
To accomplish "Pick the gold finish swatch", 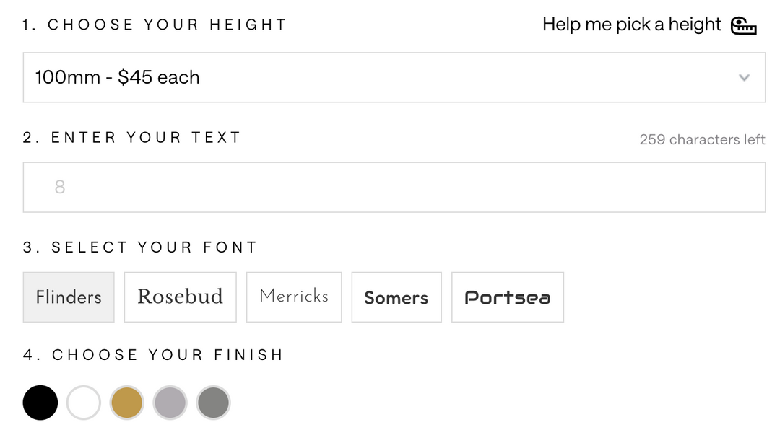I will pyautogui.click(x=127, y=403).
